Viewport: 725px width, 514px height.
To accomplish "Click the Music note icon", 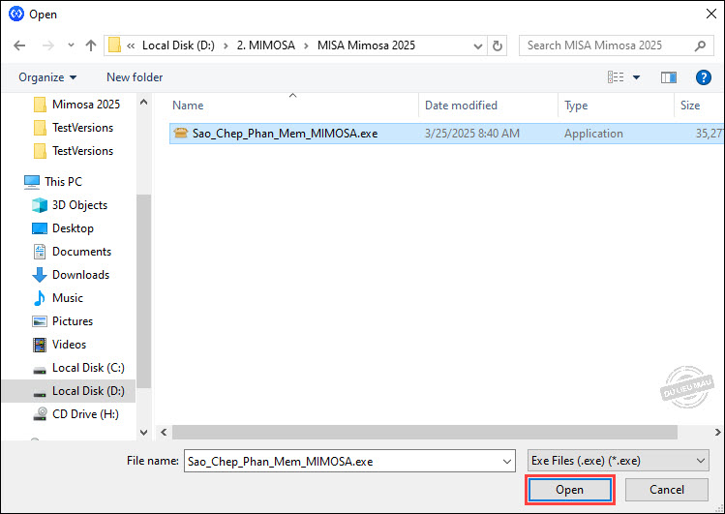I will tap(40, 298).
